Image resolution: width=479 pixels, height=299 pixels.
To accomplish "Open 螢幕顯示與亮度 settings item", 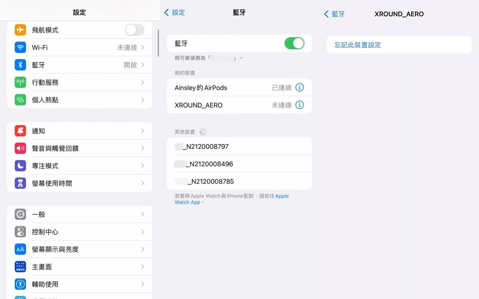I will point(55,250).
